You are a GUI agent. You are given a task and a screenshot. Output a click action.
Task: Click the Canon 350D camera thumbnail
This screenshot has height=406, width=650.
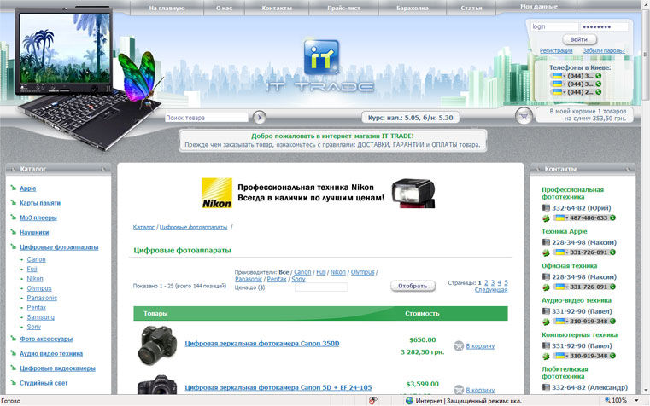(x=157, y=345)
